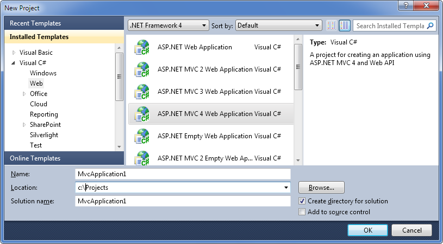This screenshot has width=443, height=244.
Task: Click the ASP.NET Web Application template icon
Action: [142, 47]
